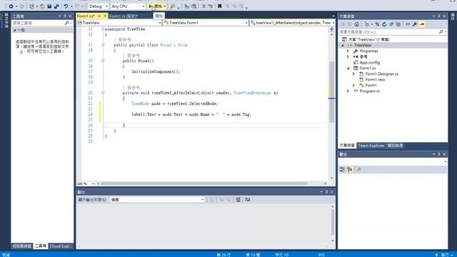Click the Save All icon
The width and height of the screenshot is (457, 257).
click(x=56, y=6)
